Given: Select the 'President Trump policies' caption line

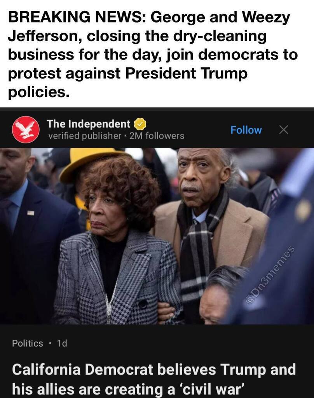Looking at the screenshot, I should pyautogui.click(x=127, y=83).
